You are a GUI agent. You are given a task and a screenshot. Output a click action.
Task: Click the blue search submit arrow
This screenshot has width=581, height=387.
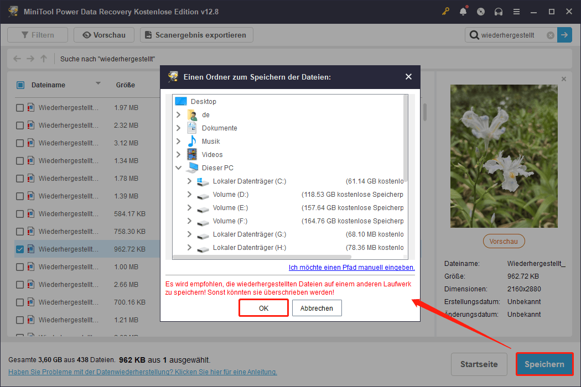564,34
